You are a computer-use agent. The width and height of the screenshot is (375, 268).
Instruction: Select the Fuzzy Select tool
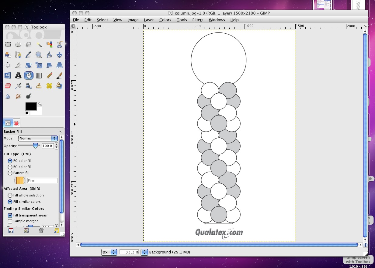click(39, 45)
